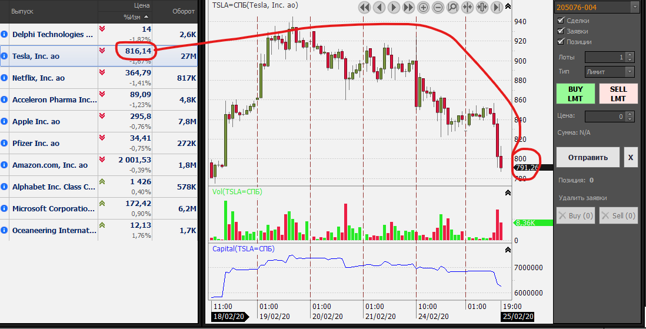Zoom in on the chart
Image resolution: width=646 pixels, height=329 pixels.
pyautogui.click(x=423, y=7)
